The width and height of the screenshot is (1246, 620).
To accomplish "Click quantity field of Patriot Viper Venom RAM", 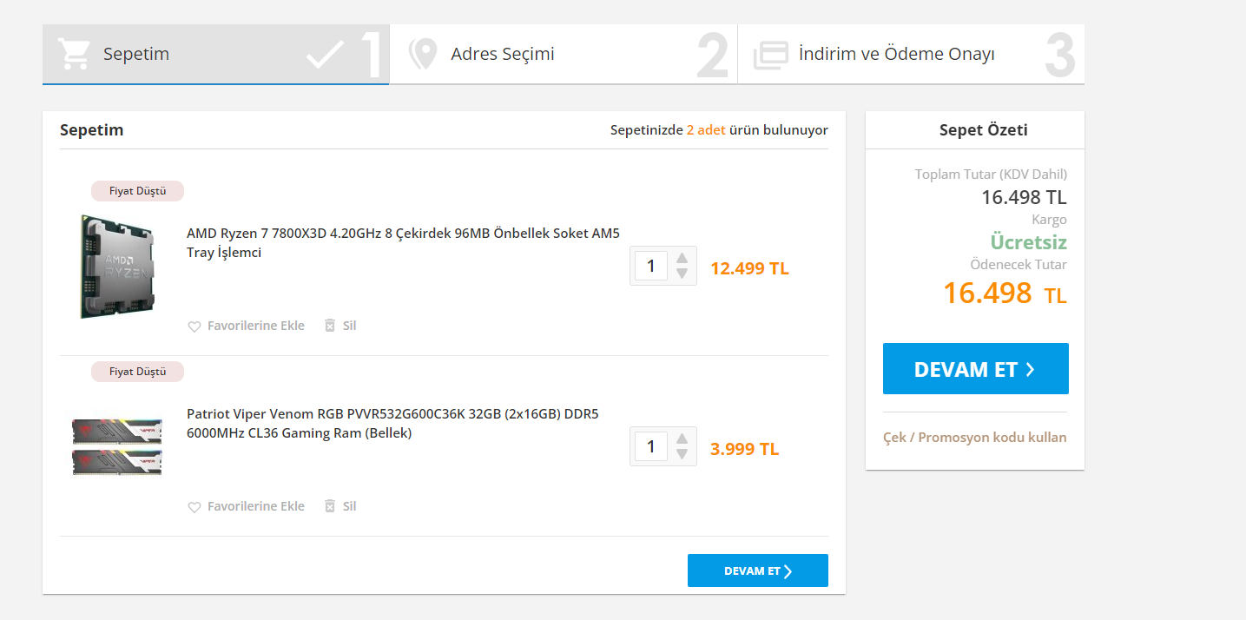I will click(x=651, y=446).
